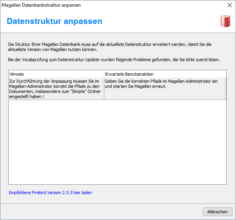
Task: Click the window title Magellan Datenbankstruktur anpassen
Action: tap(41, 5)
